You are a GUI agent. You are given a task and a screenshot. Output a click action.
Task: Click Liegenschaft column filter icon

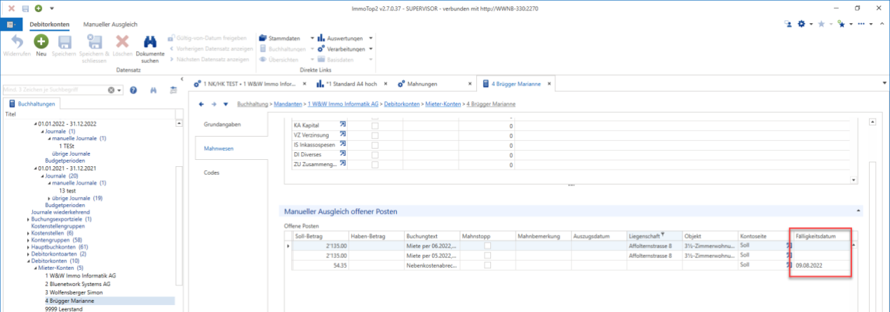pyautogui.click(x=663, y=235)
